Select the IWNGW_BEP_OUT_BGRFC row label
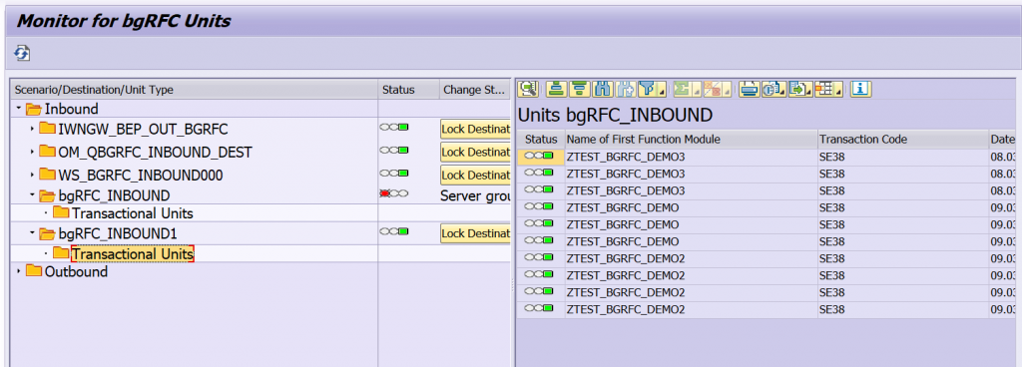Image resolution: width=1022 pixels, height=367 pixels. click(x=143, y=129)
